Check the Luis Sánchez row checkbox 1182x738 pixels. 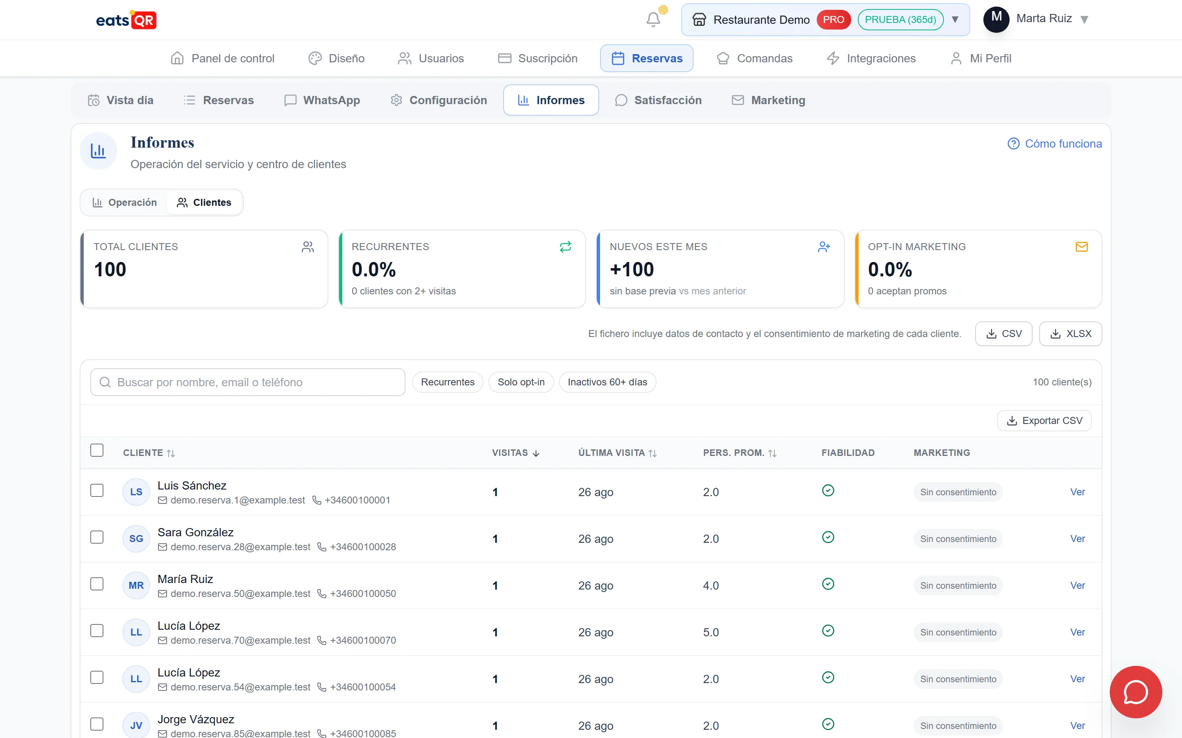[x=97, y=490]
